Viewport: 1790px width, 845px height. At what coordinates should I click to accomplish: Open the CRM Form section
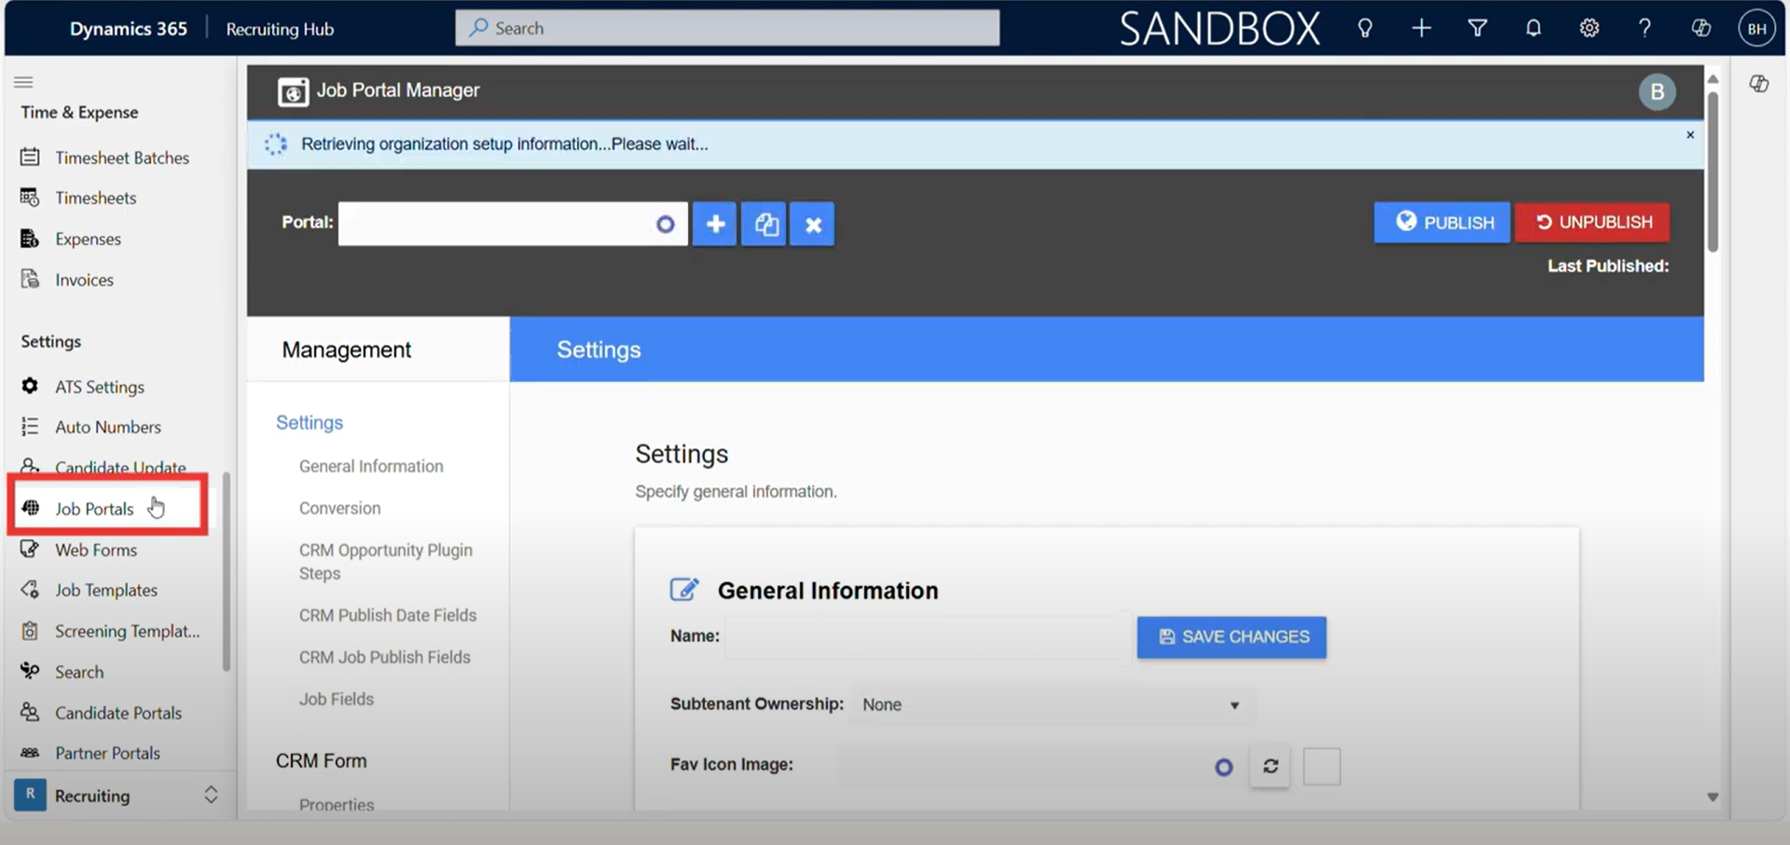(x=322, y=760)
